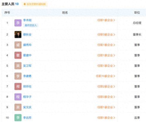This screenshot has height=122, width=146.
Task: Select 董事 position in 李建勇's row
Action: (137, 76)
